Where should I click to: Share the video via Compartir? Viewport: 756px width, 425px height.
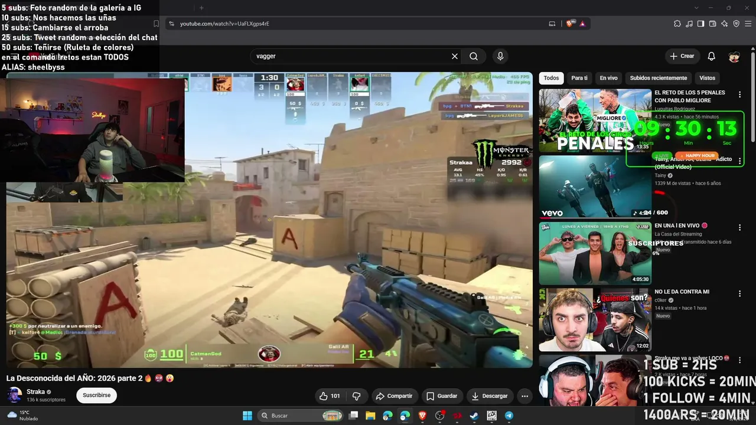point(394,396)
